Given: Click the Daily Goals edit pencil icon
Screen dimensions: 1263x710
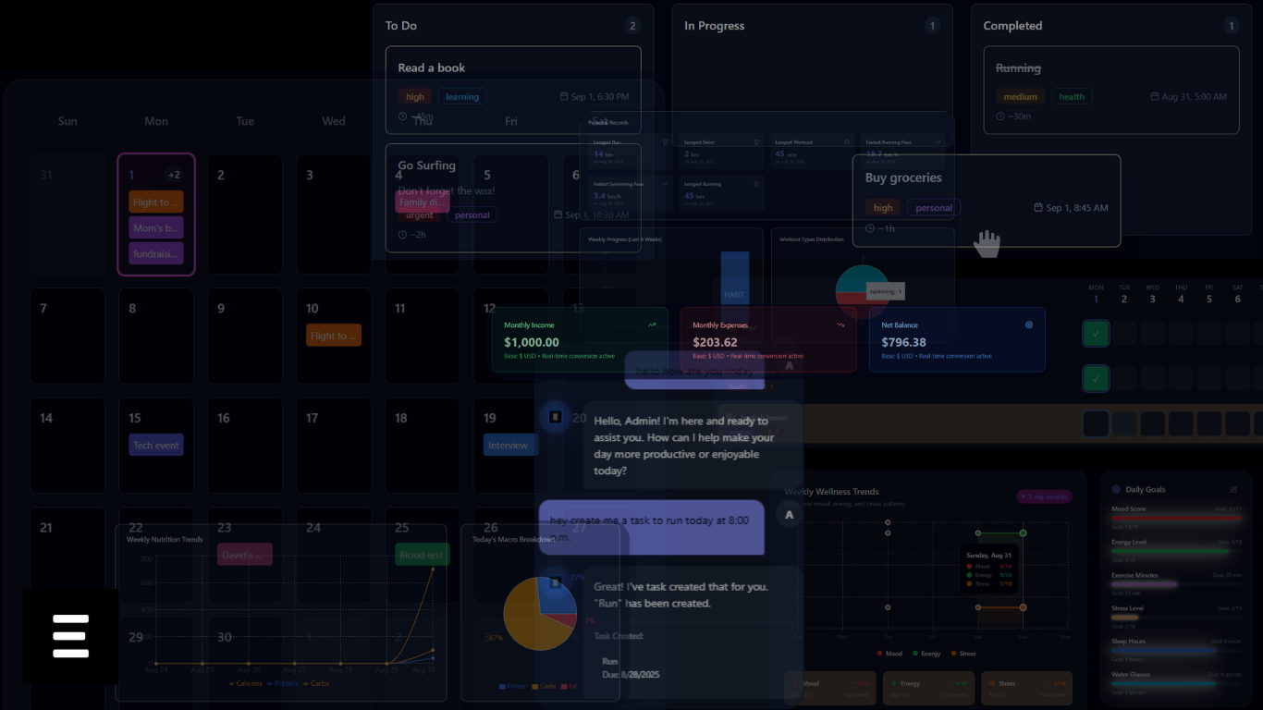Looking at the screenshot, I should [1233, 489].
